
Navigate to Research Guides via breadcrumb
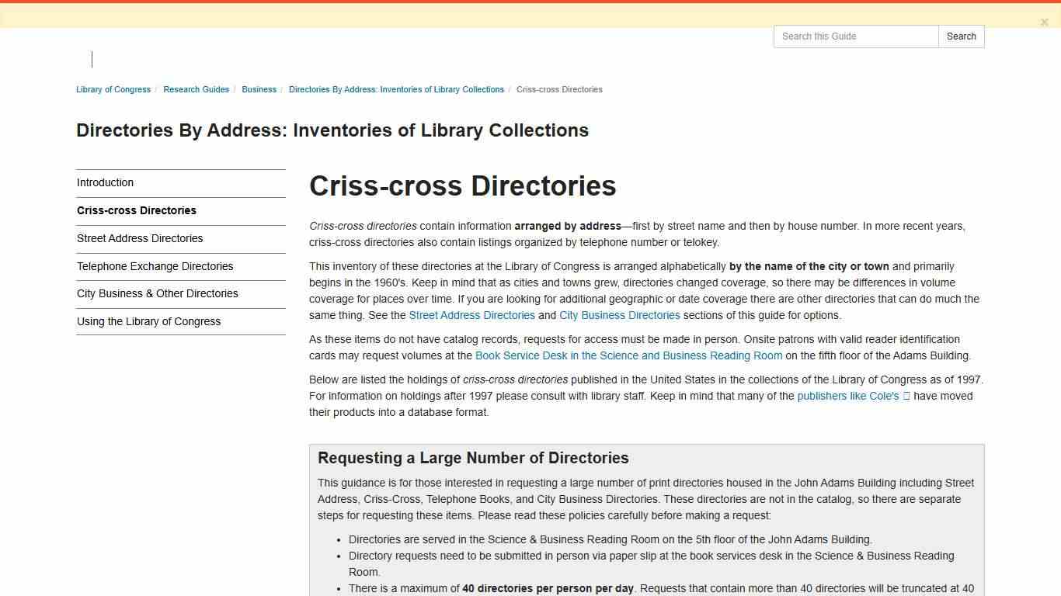point(196,89)
